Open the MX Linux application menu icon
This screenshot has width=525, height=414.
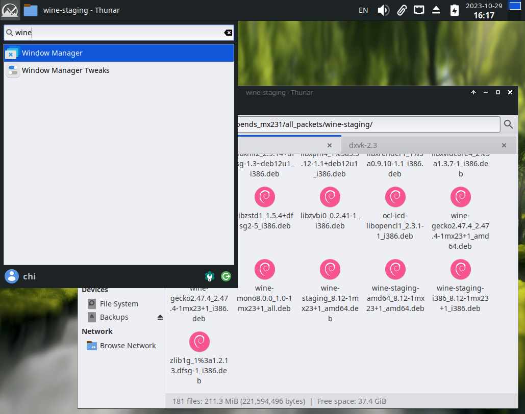(10, 10)
